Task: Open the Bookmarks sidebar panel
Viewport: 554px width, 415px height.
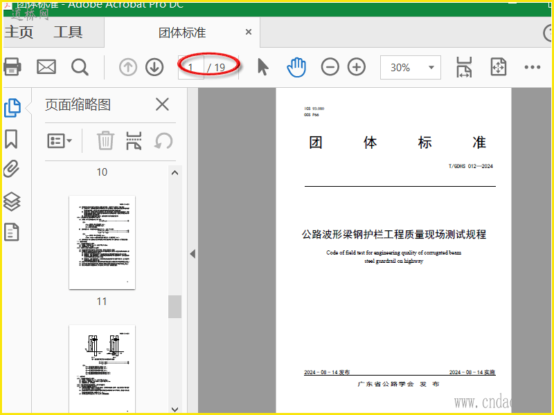Action: coord(11,139)
